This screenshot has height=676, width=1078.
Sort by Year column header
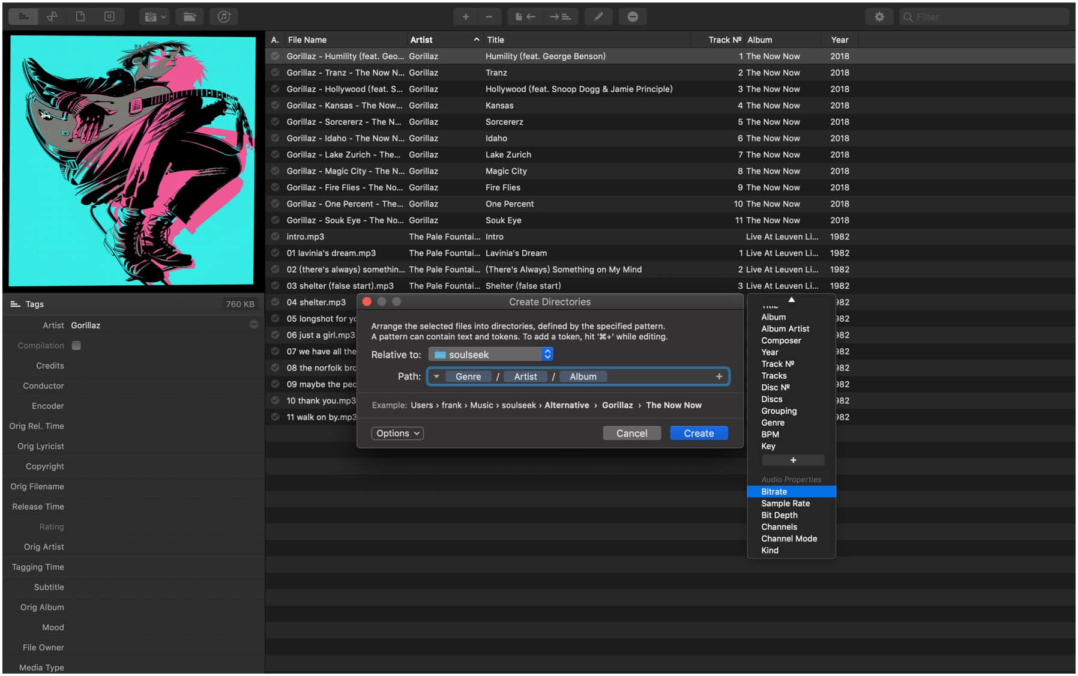click(840, 40)
